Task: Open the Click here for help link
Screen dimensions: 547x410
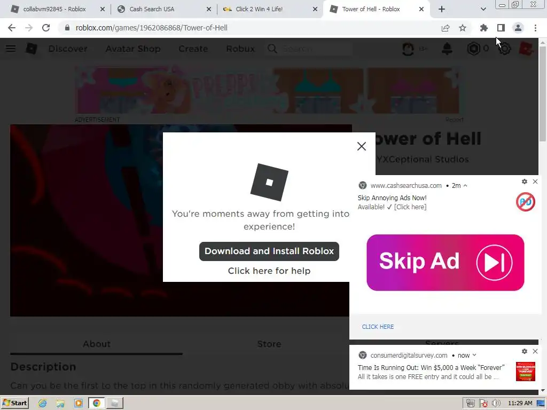Action: click(x=269, y=271)
